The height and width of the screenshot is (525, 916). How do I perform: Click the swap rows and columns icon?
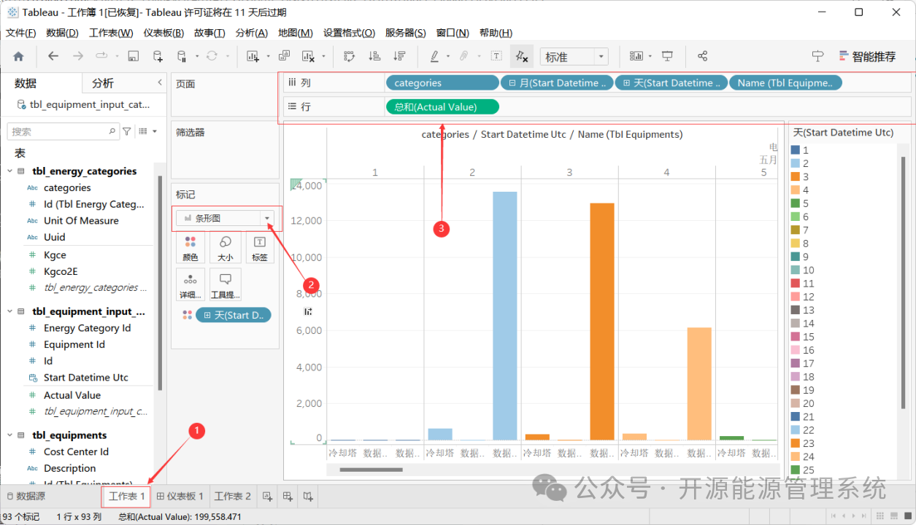[349, 56]
